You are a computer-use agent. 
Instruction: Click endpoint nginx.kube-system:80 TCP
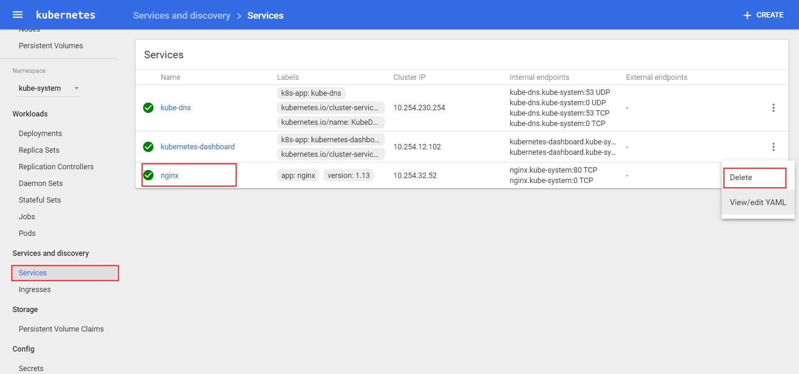pos(553,170)
